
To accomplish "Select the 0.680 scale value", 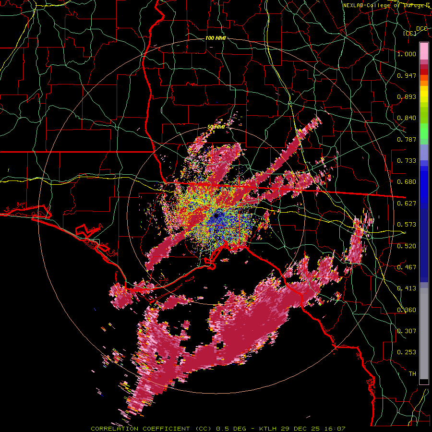I will 407,182.
